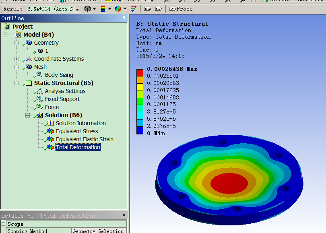Pin the Details panel with pushpin icon
Image resolution: width=326 pixels, height=233 pixels.
124,216
